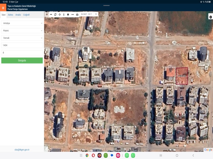Zoom out with the minus icon
The height and width of the screenshot is (159, 213).
click(51, 15)
